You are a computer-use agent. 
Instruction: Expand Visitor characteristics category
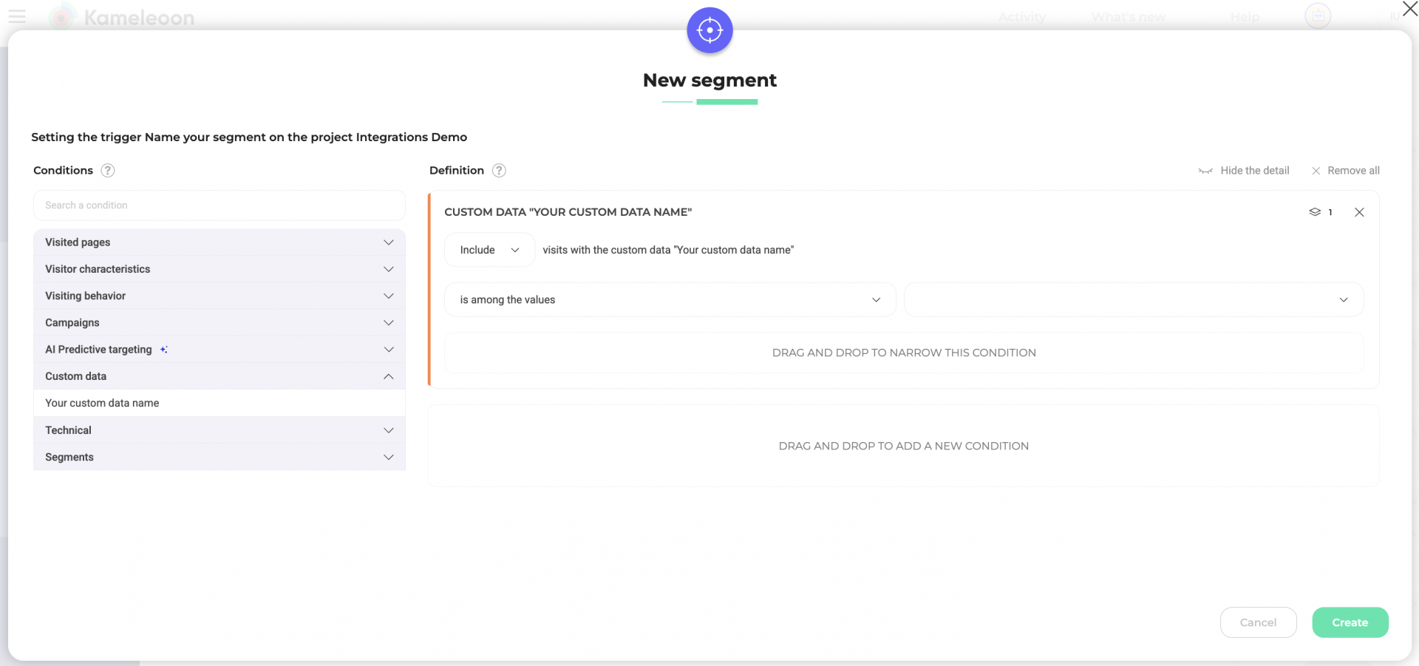219,269
